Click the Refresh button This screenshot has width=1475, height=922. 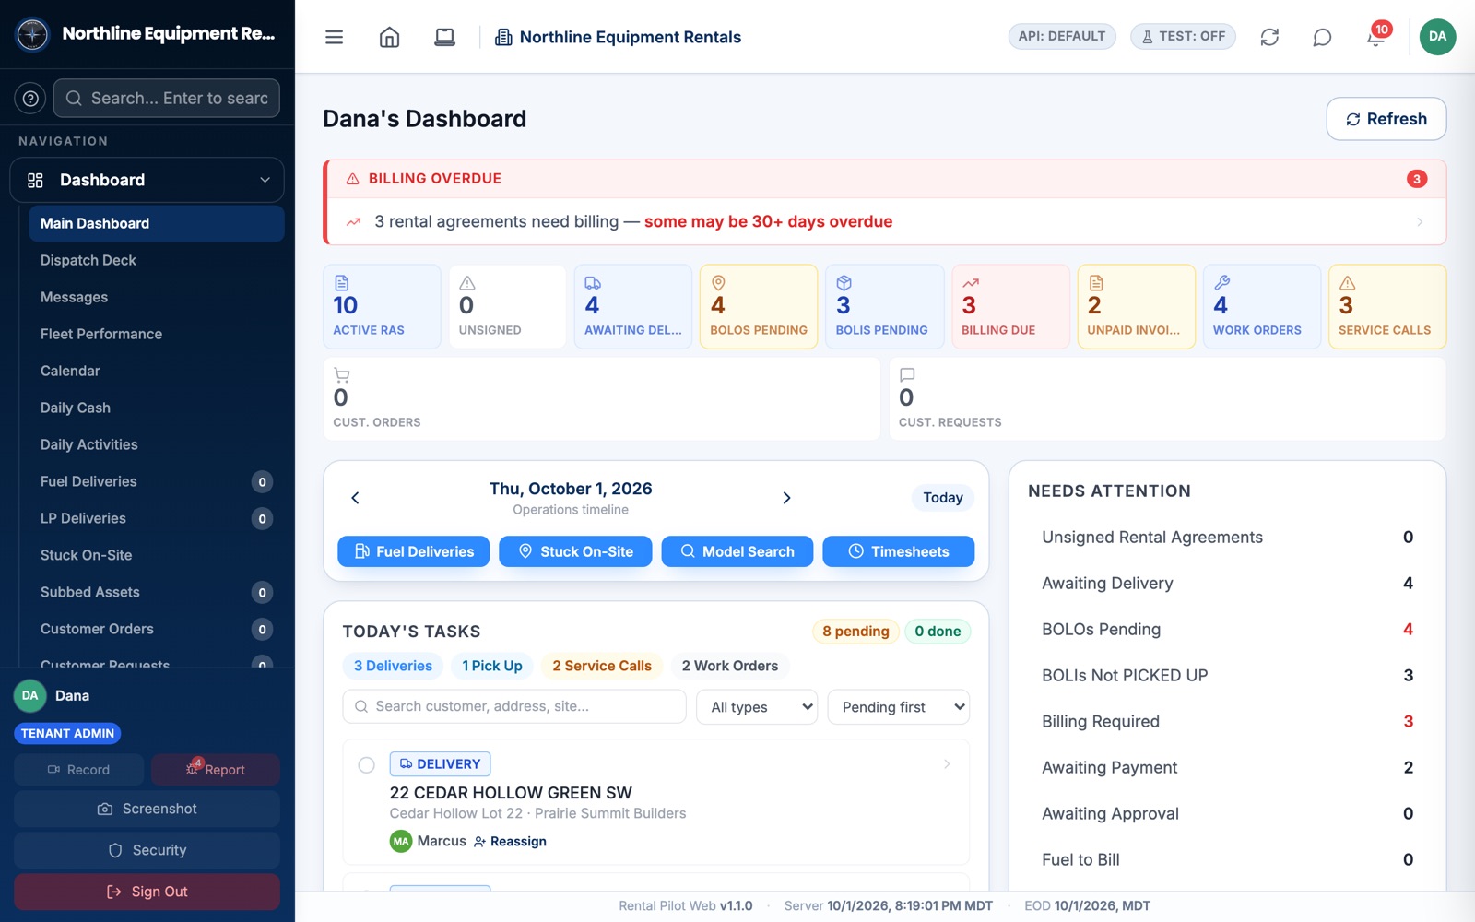coord(1386,119)
